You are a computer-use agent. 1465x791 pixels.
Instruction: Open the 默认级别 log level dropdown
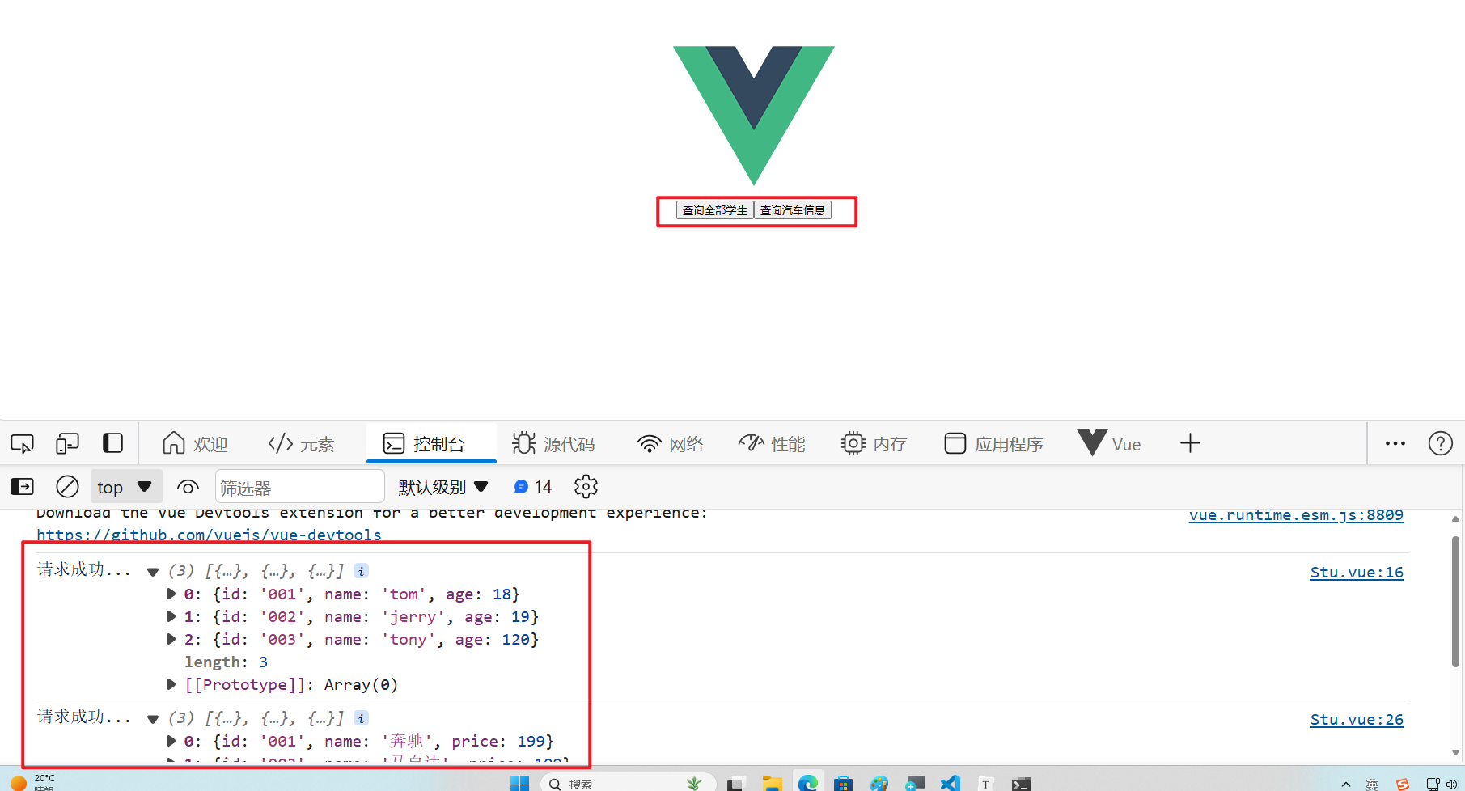[442, 487]
